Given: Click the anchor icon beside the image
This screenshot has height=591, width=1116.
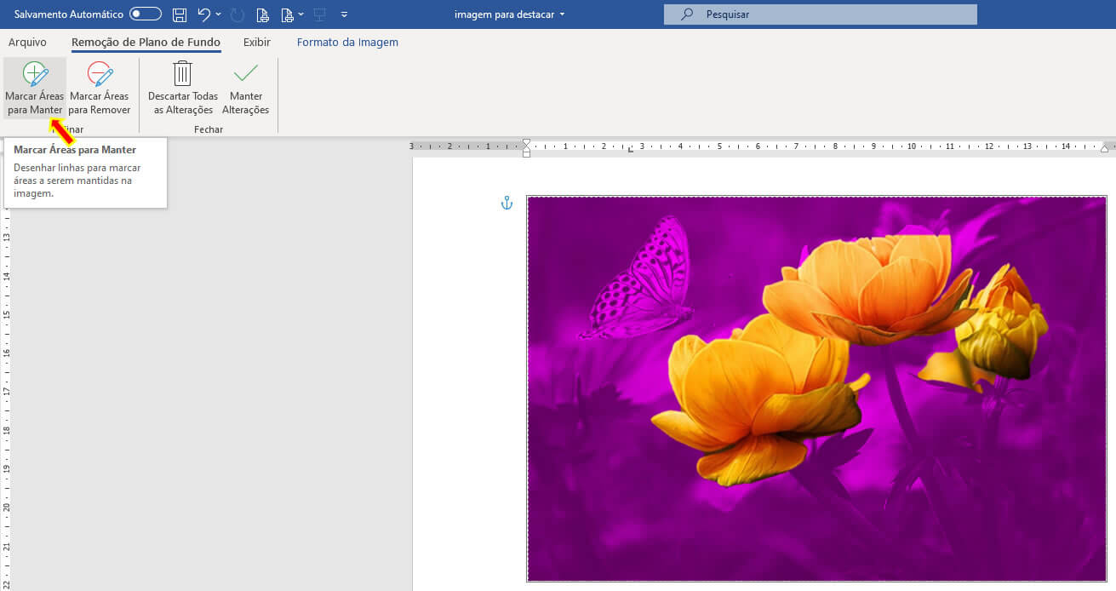Looking at the screenshot, I should point(506,203).
